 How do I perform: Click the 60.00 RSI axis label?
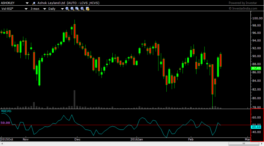[x=256, y=118]
